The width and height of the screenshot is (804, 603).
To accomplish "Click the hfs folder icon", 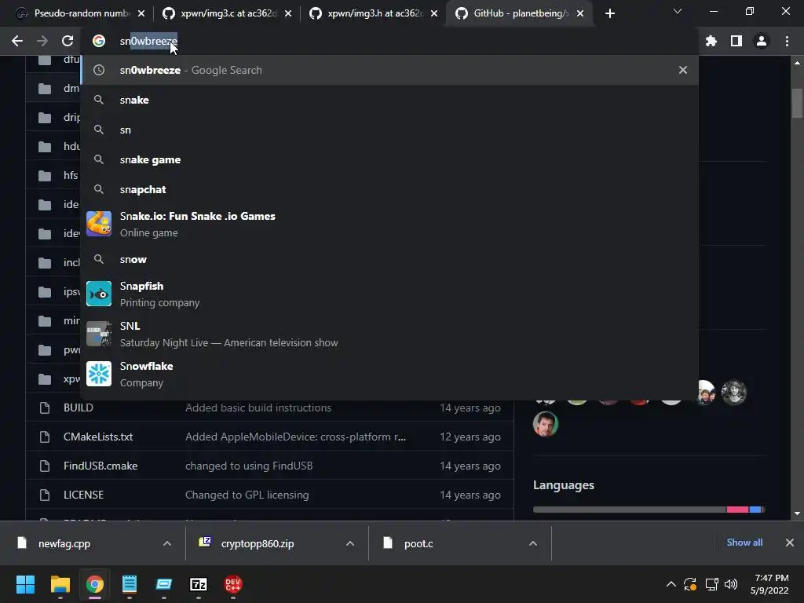I will (x=45, y=175).
